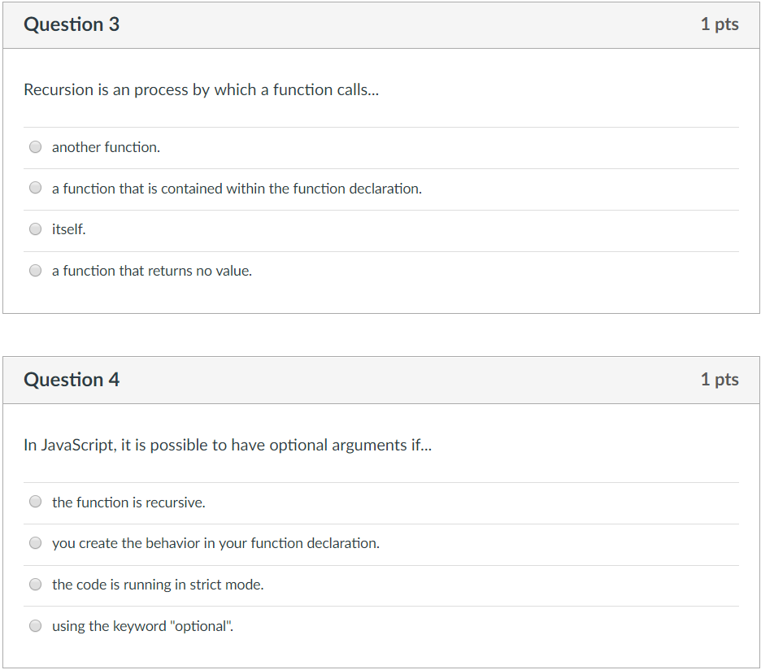Choose "a function that is contained within the function declaration."

point(35,187)
